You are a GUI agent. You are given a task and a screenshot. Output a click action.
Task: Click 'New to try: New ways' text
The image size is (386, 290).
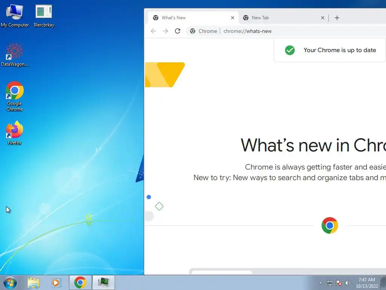(x=289, y=177)
